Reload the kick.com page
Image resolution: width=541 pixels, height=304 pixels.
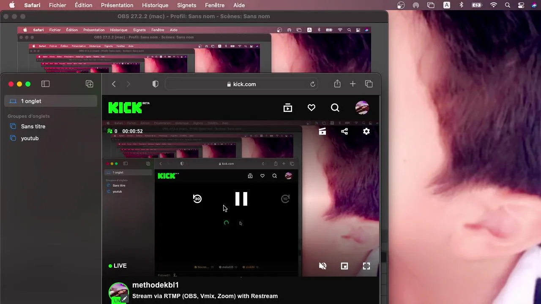tap(313, 84)
